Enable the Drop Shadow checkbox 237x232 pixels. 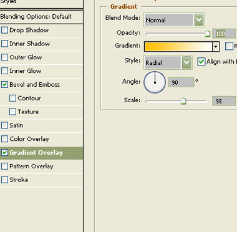tap(4, 30)
